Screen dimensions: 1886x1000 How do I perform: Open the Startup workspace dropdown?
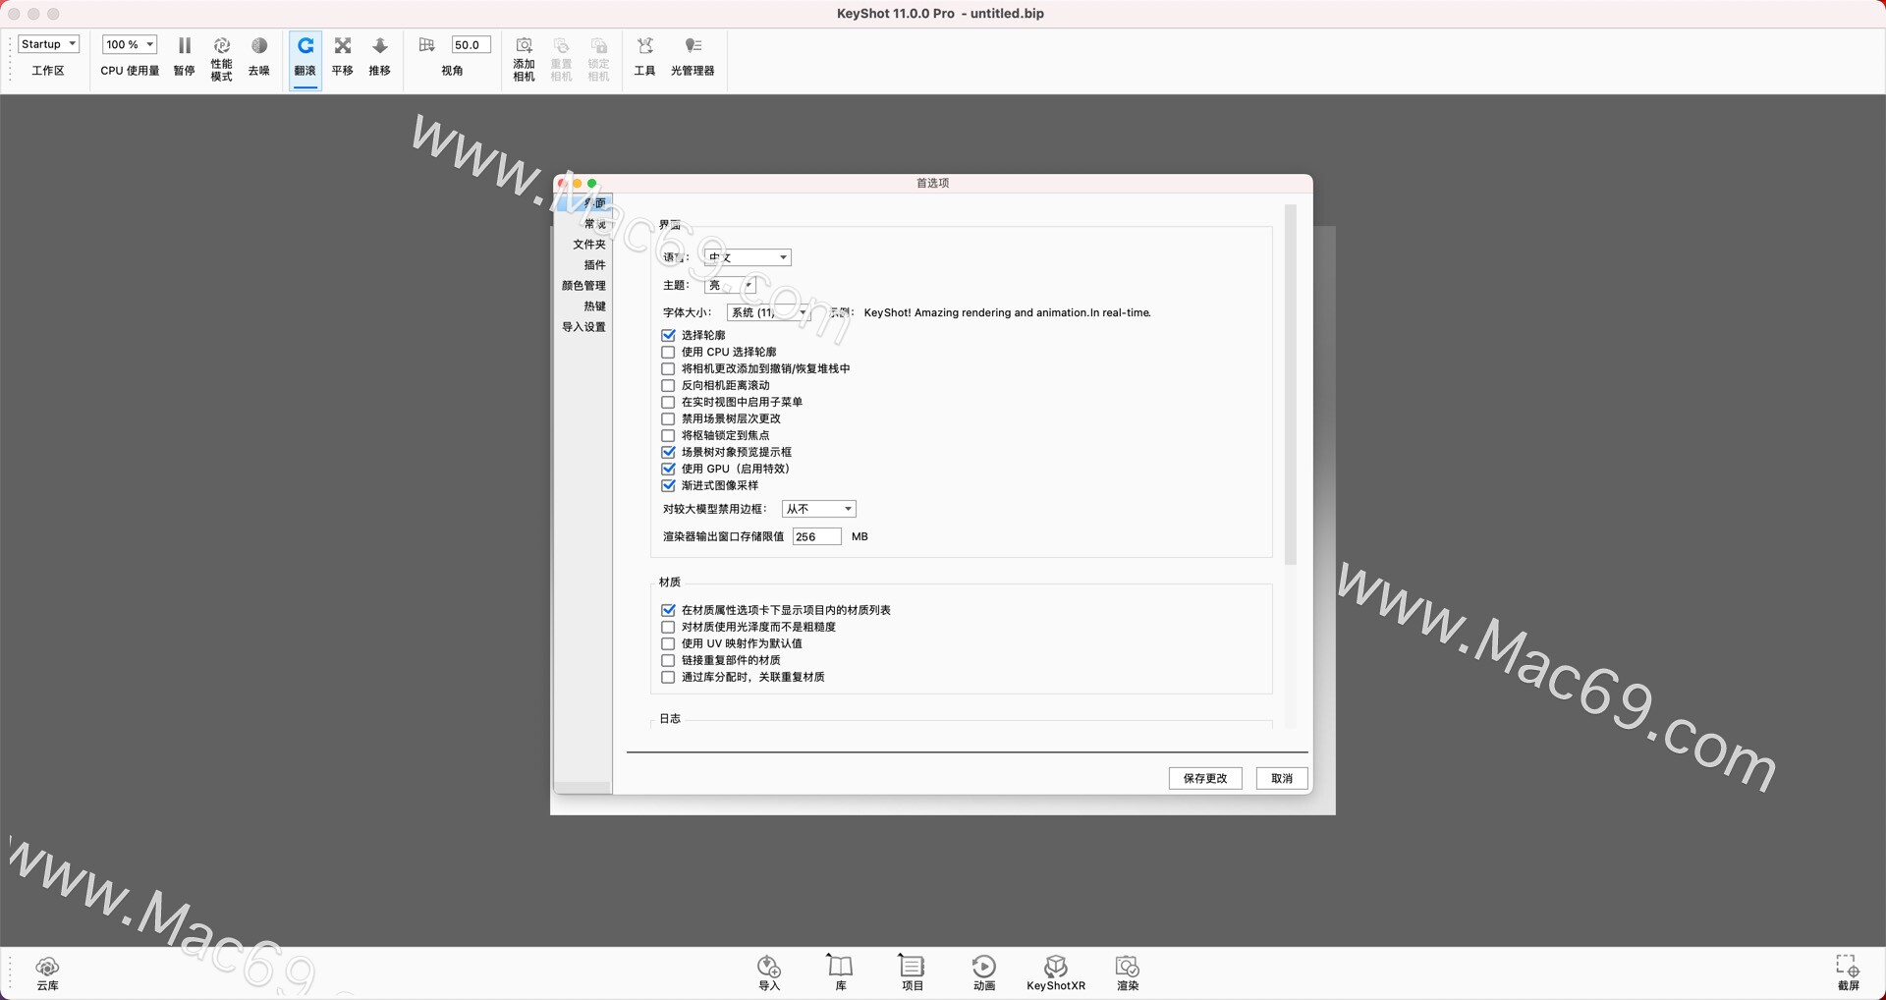pyautogui.click(x=48, y=44)
